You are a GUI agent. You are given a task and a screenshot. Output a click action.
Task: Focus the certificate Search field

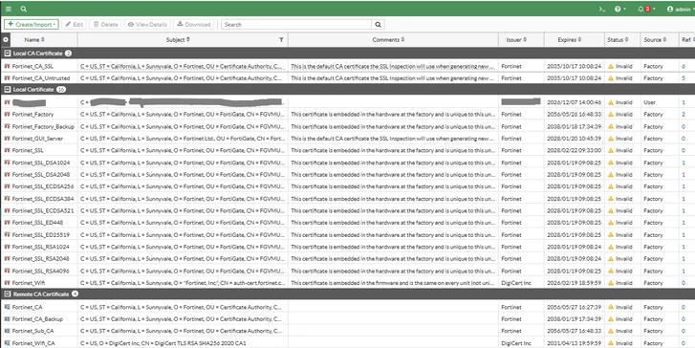click(296, 25)
